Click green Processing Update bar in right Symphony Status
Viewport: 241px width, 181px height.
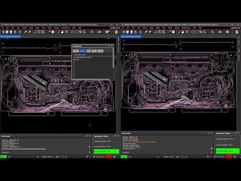pos(227,151)
